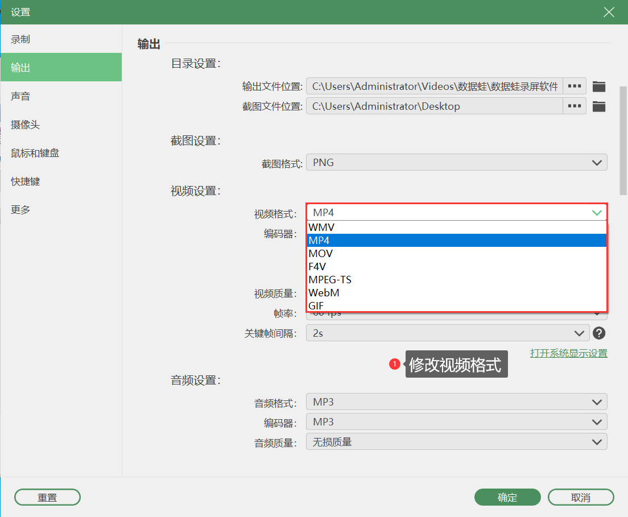
Task: Click the 重置 reset button
Action: pos(47,497)
